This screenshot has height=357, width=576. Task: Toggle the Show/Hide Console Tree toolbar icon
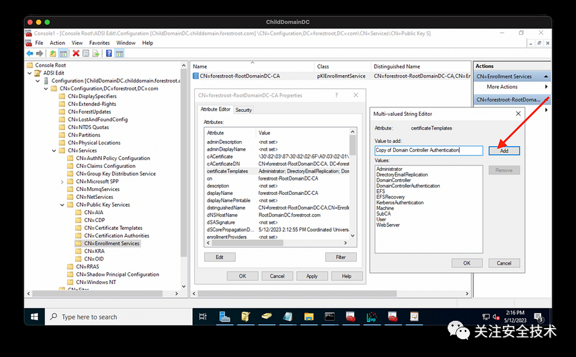pos(63,53)
